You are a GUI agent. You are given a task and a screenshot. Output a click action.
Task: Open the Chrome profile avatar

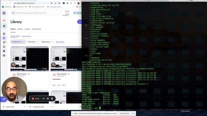[79, 3]
